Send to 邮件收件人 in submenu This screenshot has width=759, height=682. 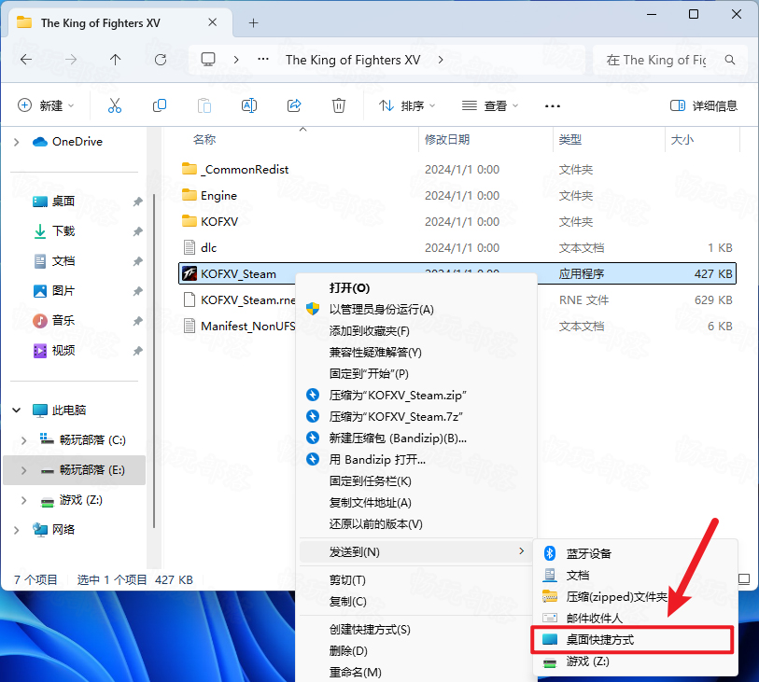pyautogui.click(x=636, y=619)
